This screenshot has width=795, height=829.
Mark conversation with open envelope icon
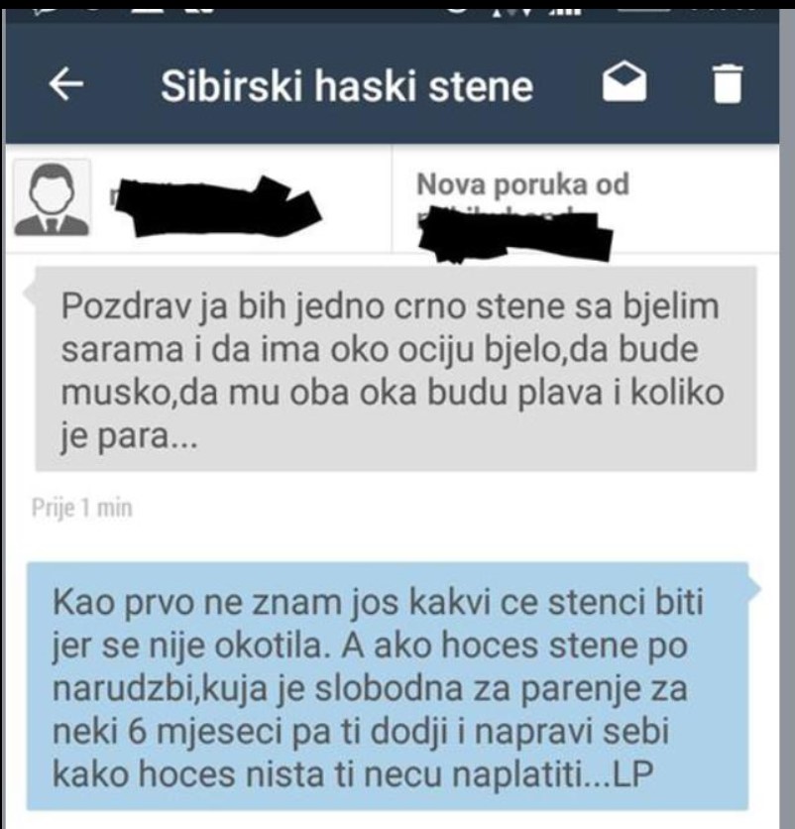point(625,82)
